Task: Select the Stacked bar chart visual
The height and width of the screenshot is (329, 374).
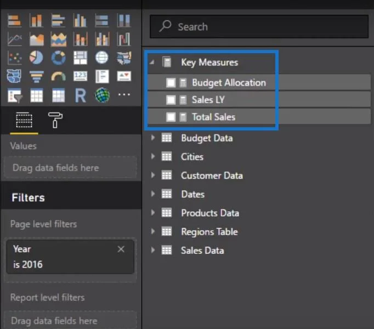Action: click(x=14, y=20)
